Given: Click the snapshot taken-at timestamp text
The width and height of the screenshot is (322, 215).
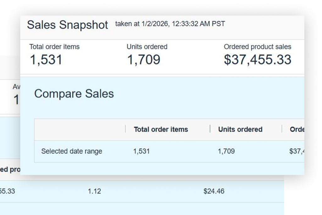Looking at the screenshot, I should 170,24.
